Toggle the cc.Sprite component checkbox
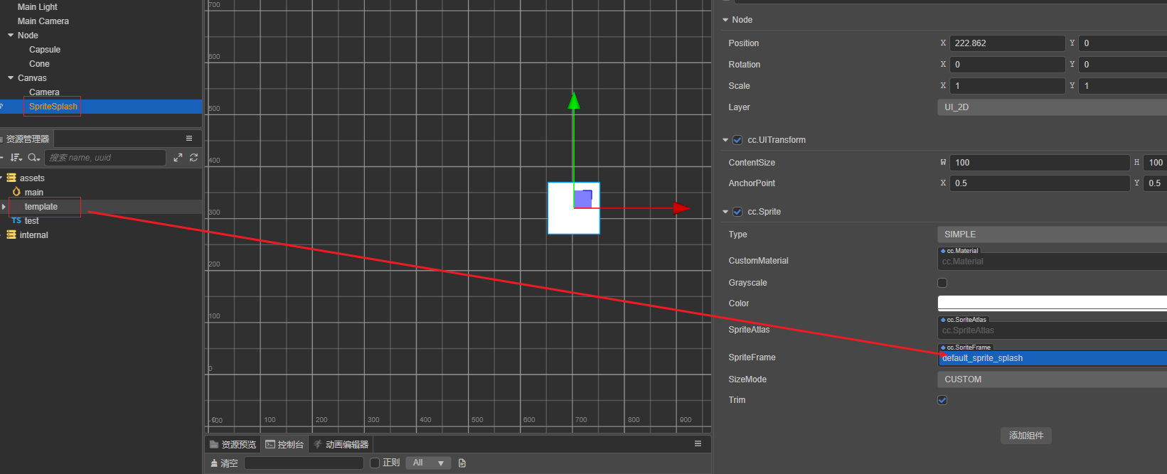1167x474 pixels. point(737,212)
